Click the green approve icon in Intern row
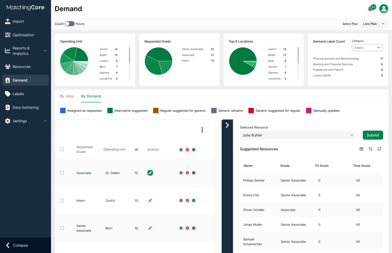 pyautogui.click(x=194, y=201)
